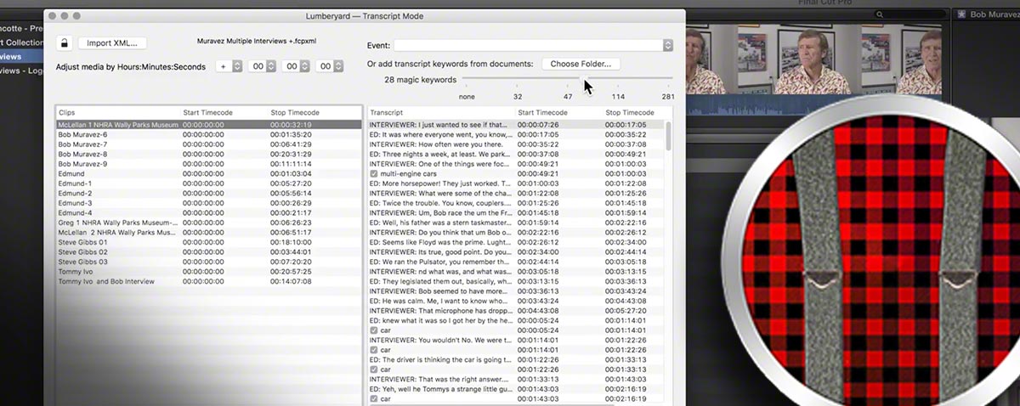Select clip 'McLellan 1 NHRA Wally Parks Museum'

coord(208,125)
